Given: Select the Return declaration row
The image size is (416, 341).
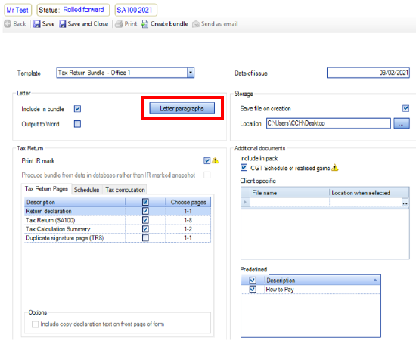Looking at the screenshot, I should point(117,211).
